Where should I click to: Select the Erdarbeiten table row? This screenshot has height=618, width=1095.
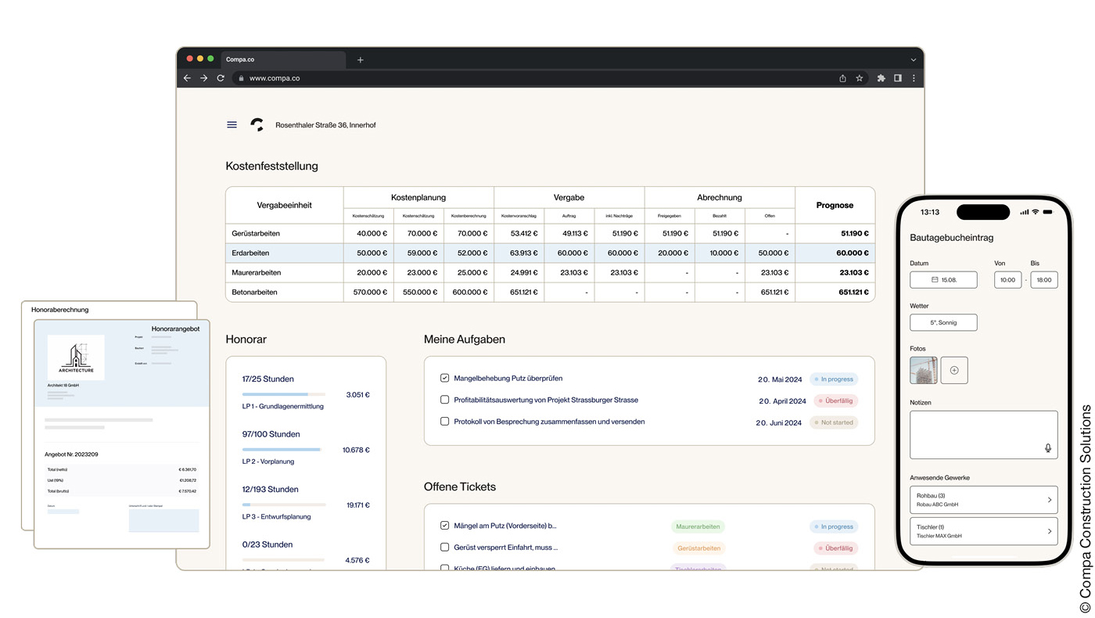coord(550,253)
